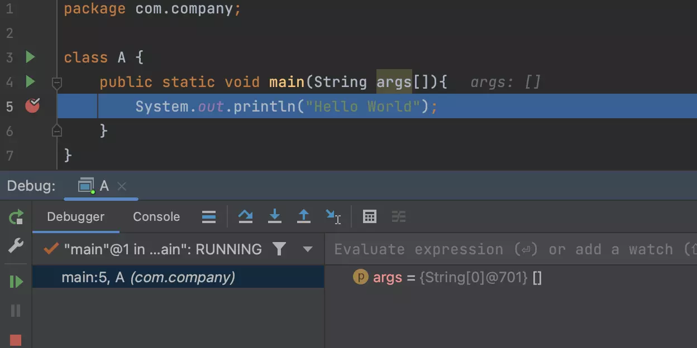Open debugger settings wrench
Image resolution: width=697 pixels, height=348 pixels.
tap(16, 245)
